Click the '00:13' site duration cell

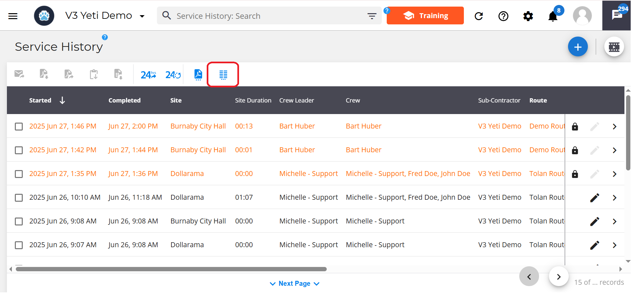coord(244,126)
